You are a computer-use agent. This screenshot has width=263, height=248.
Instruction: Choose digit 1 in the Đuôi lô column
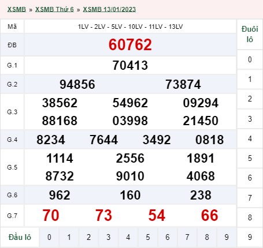(250, 79)
